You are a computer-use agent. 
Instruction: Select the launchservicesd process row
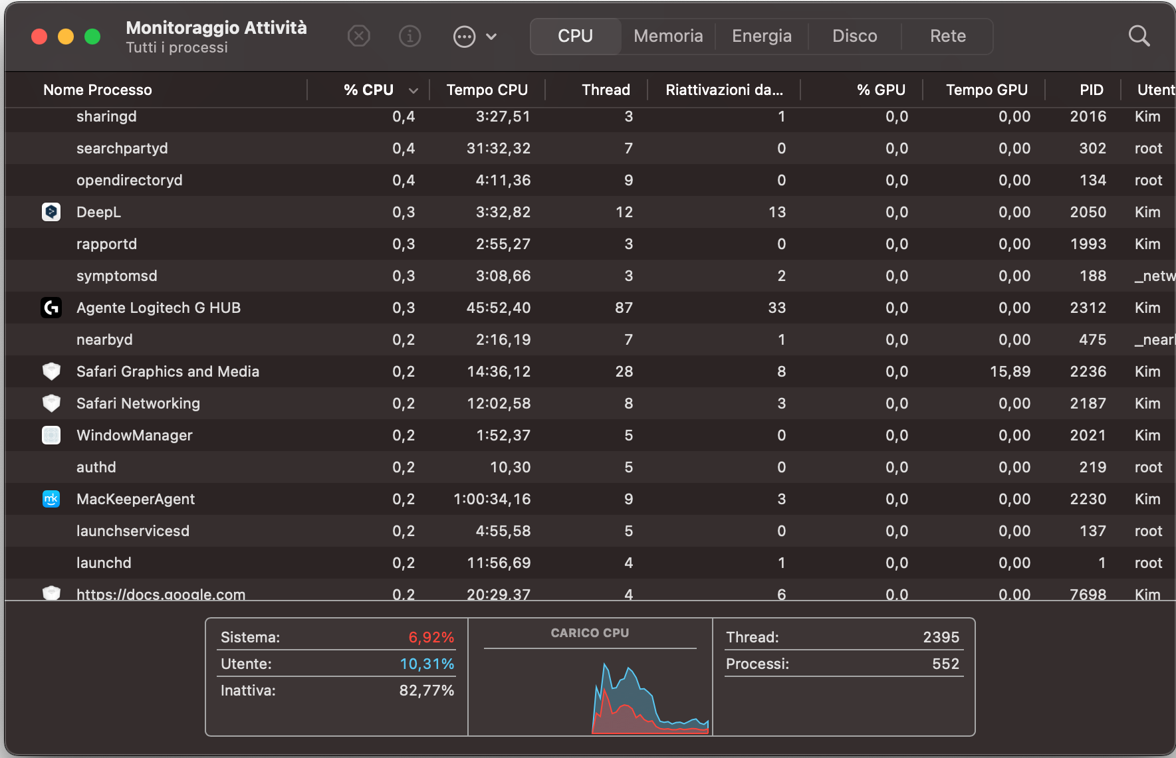[x=590, y=531]
